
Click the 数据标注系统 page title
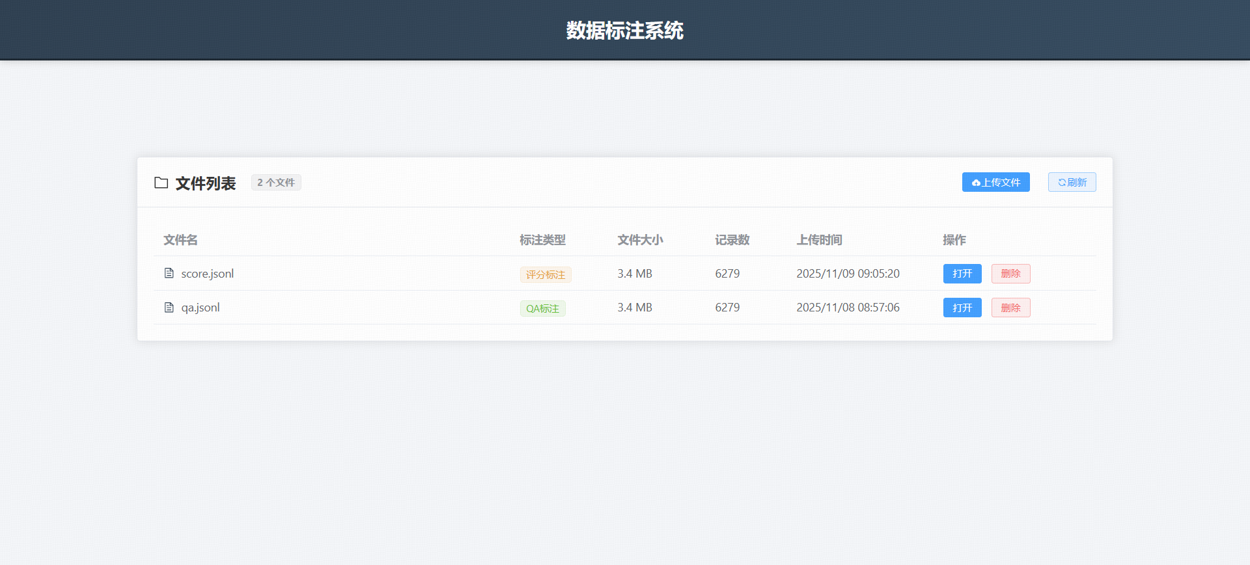tap(625, 31)
